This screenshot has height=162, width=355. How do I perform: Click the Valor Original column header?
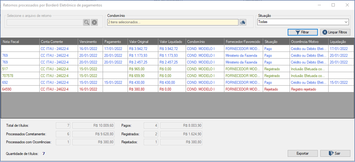click(x=143, y=42)
